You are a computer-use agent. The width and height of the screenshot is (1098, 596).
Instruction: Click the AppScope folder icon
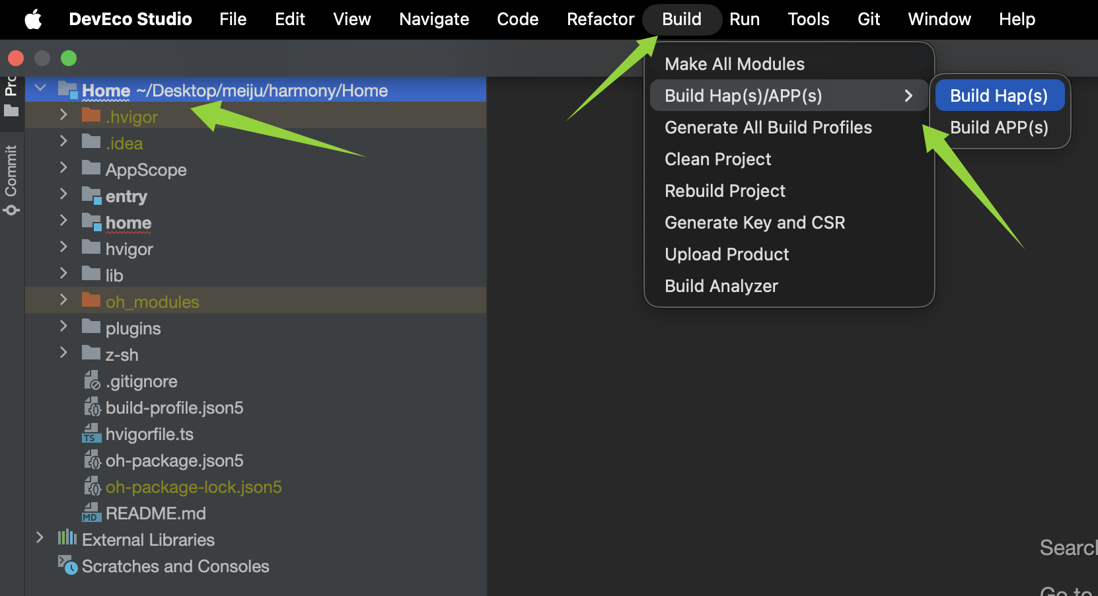pyautogui.click(x=91, y=168)
